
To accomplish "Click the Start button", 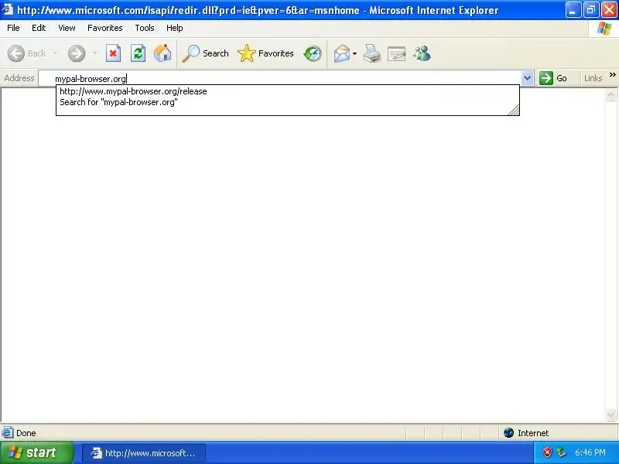I will click(36, 452).
